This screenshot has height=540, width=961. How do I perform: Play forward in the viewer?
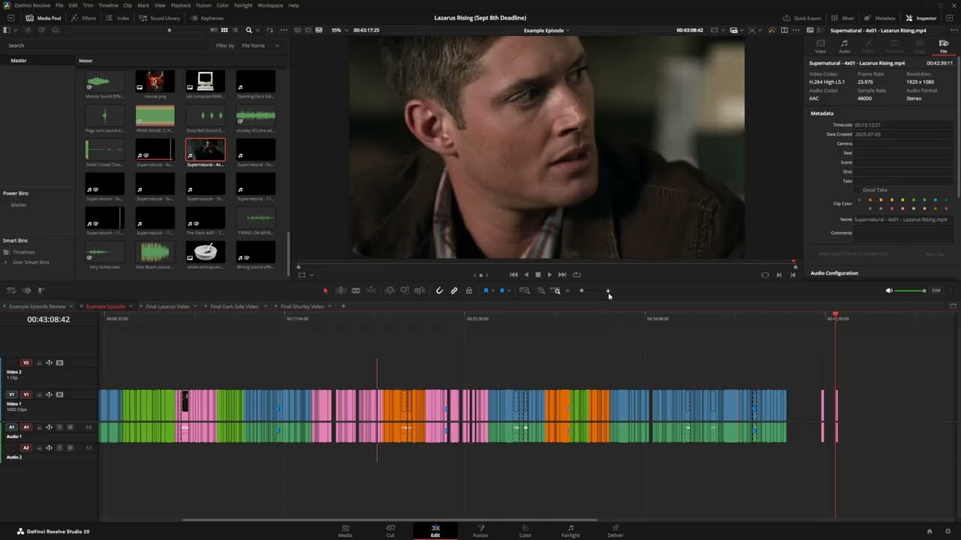(x=550, y=274)
